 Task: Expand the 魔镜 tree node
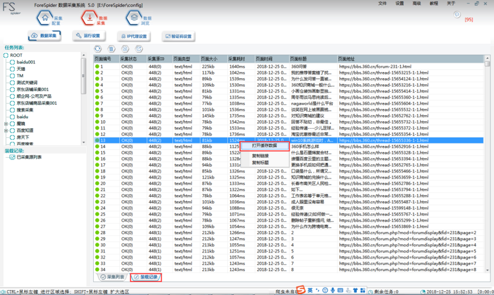pyautogui.click(x=6, y=123)
